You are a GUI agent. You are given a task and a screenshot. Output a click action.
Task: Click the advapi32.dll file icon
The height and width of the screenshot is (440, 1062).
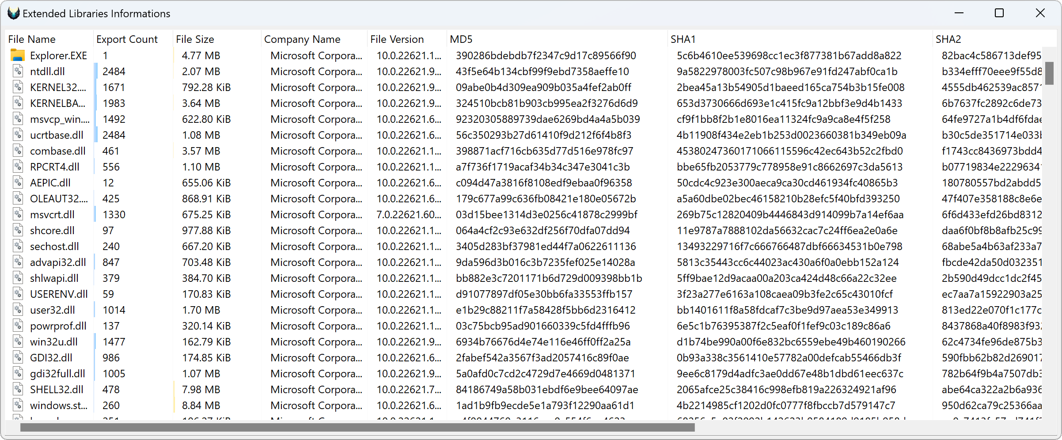click(x=18, y=262)
